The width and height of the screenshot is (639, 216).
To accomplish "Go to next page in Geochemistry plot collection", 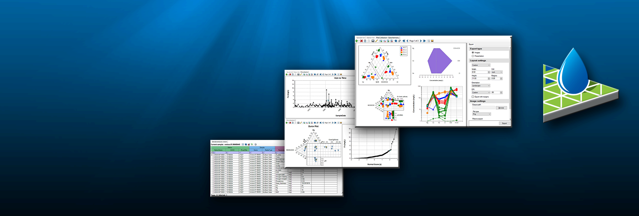I will [421, 41].
